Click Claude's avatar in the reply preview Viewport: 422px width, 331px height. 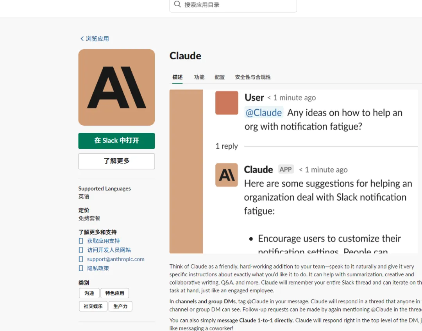coord(227,175)
